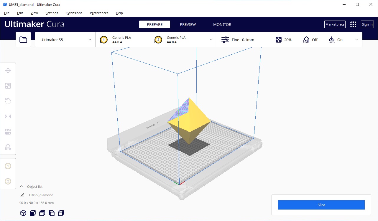
Task: Select the Mirror tool
Action: pyautogui.click(x=8, y=116)
